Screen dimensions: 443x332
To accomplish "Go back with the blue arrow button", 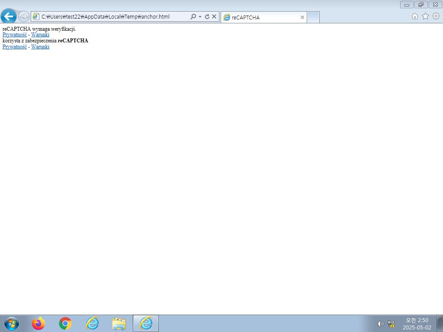I will (9, 16).
